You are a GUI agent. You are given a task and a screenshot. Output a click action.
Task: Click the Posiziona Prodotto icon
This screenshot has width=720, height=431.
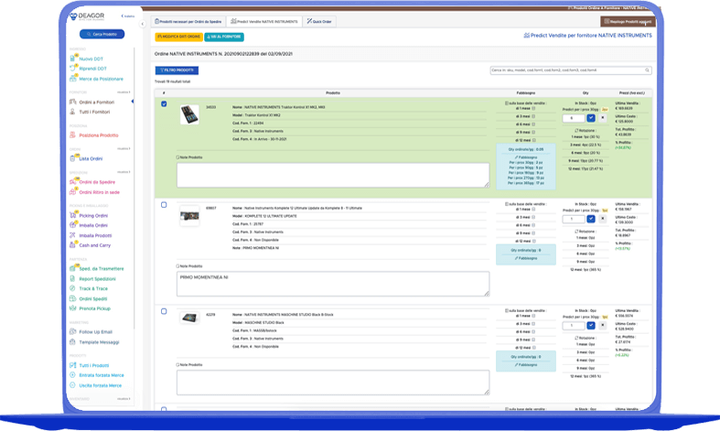[72, 135]
